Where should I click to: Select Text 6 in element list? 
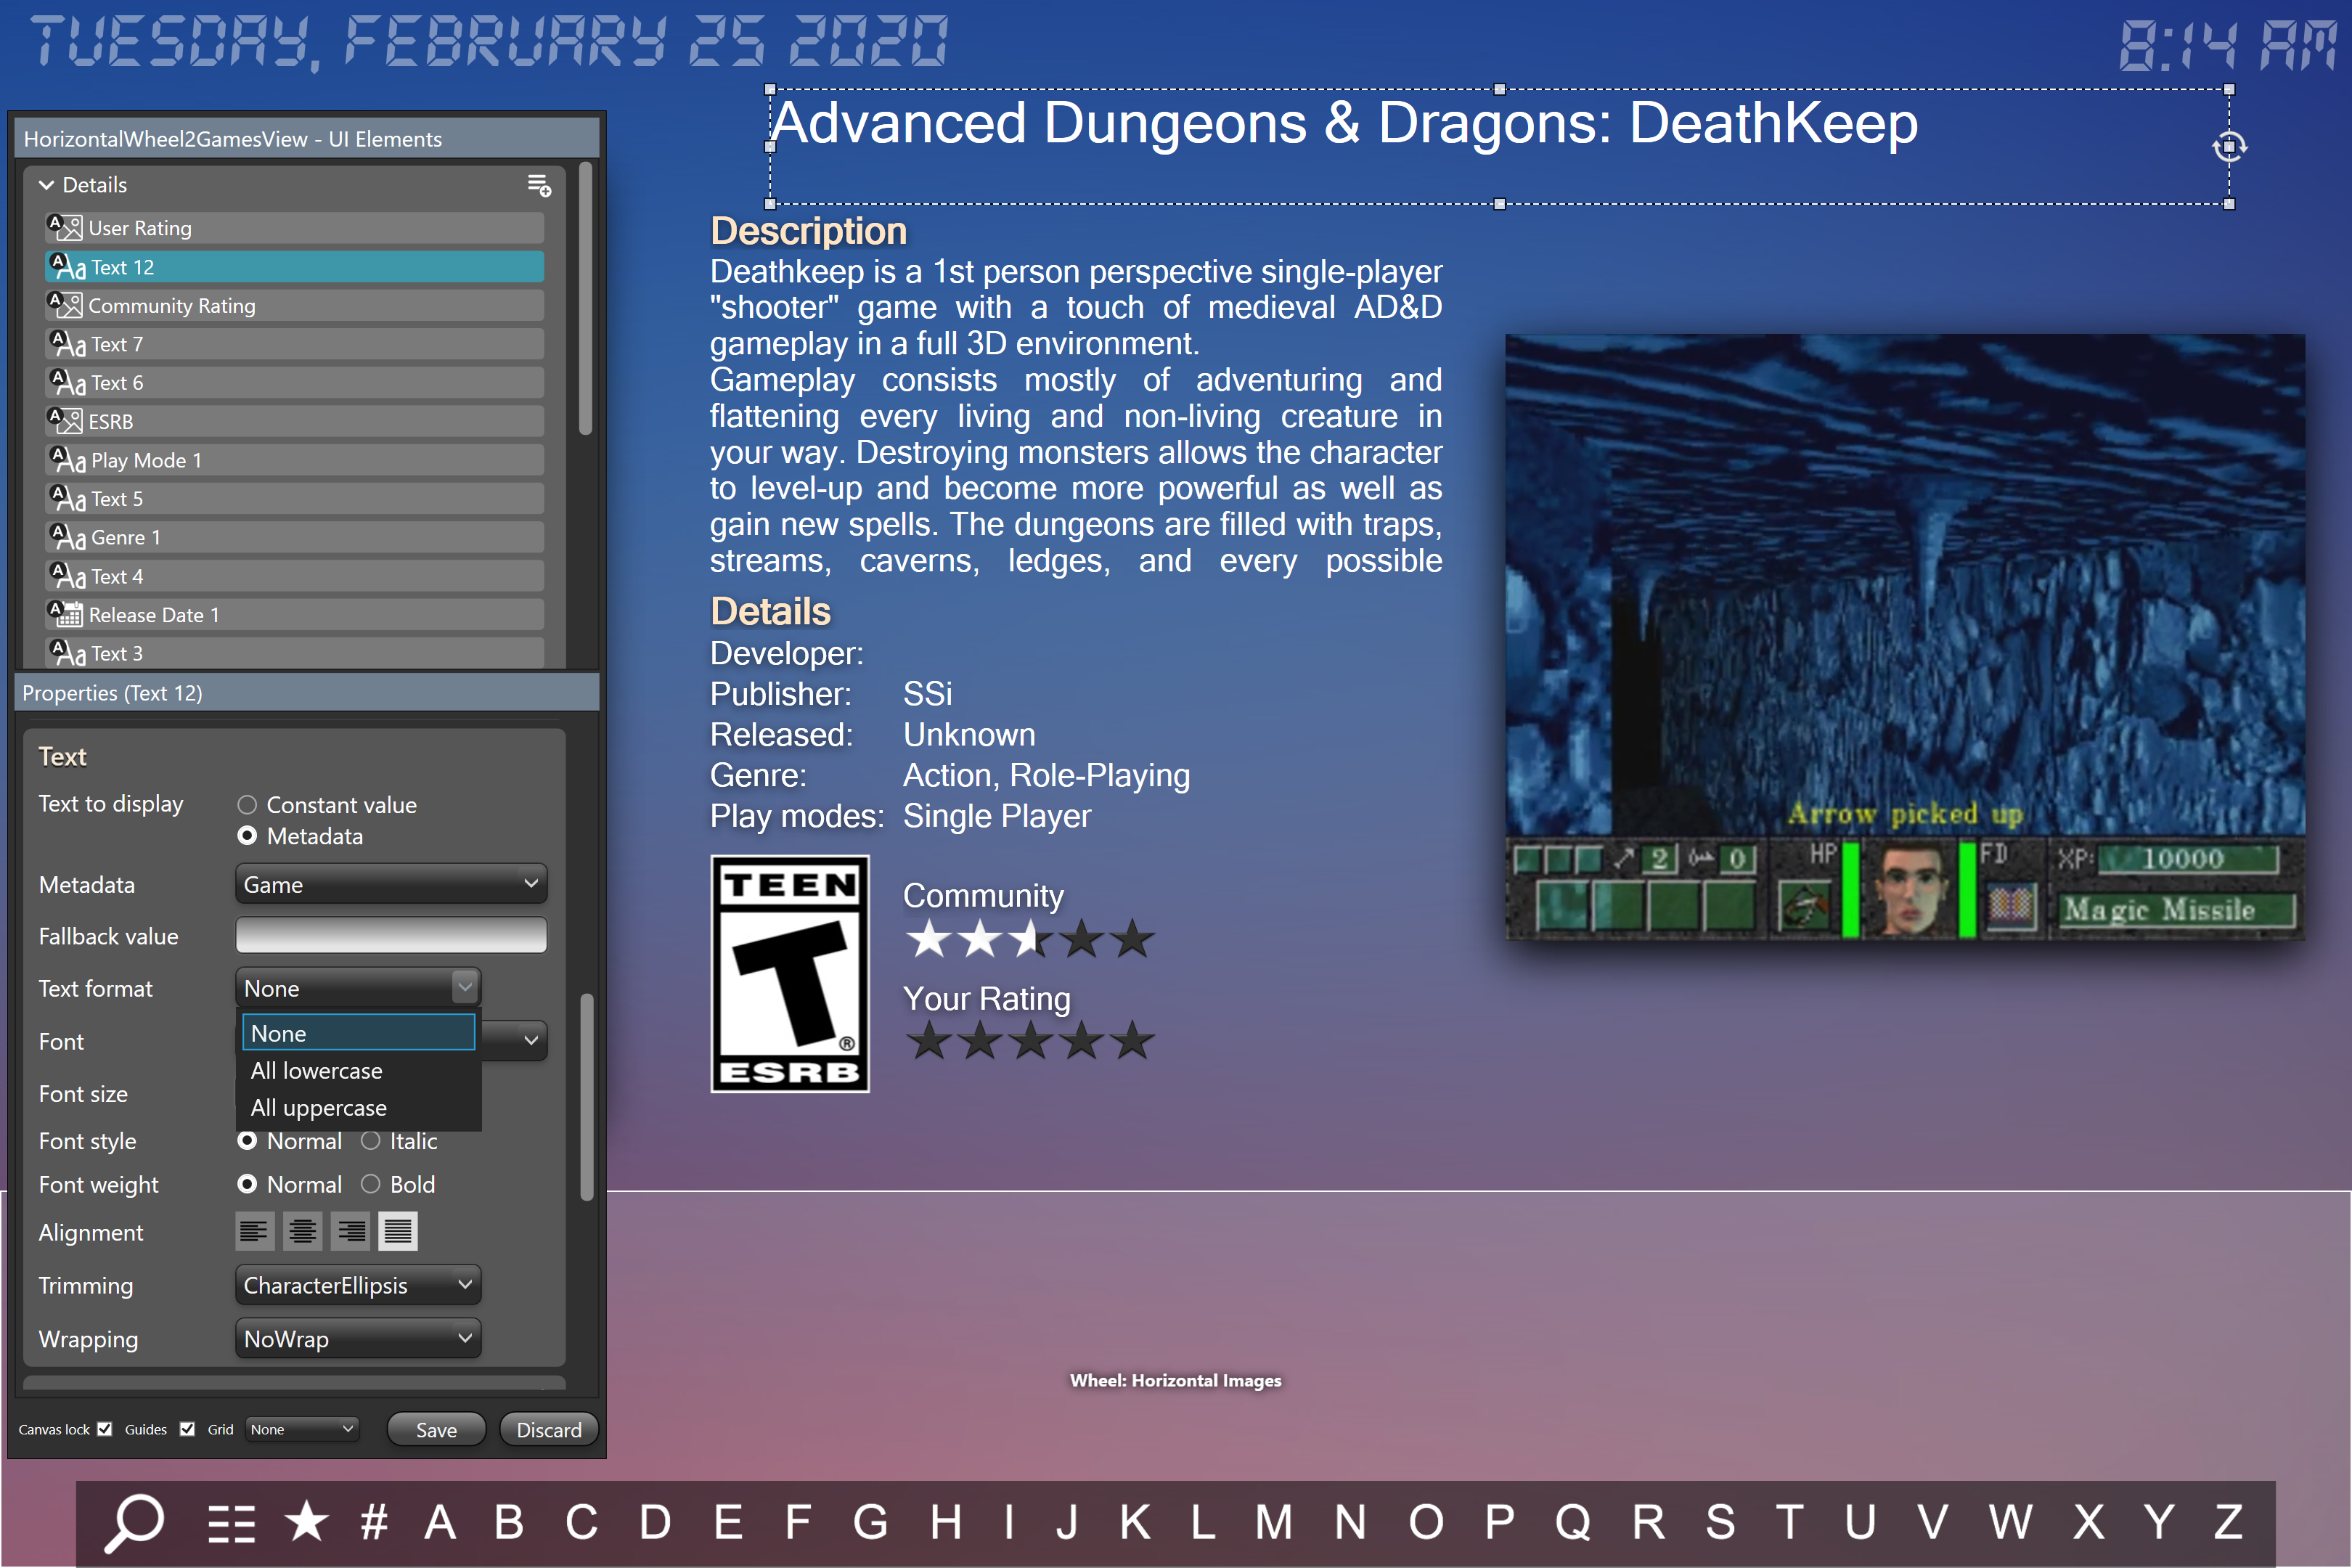pos(294,383)
